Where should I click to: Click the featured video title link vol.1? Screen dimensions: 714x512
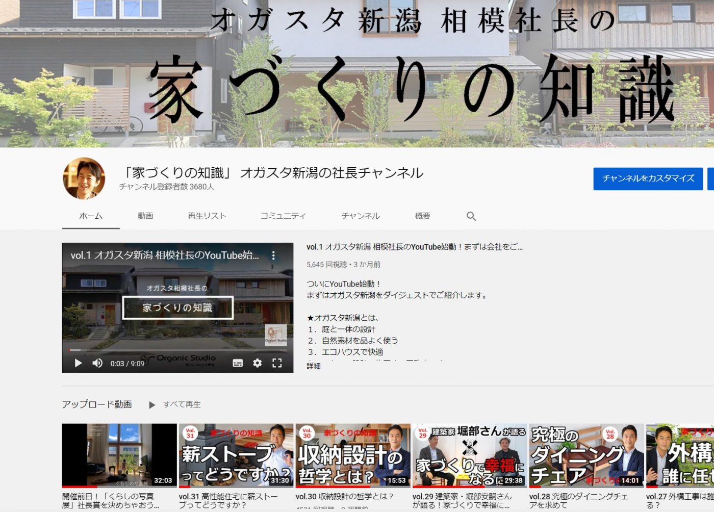[x=414, y=247]
